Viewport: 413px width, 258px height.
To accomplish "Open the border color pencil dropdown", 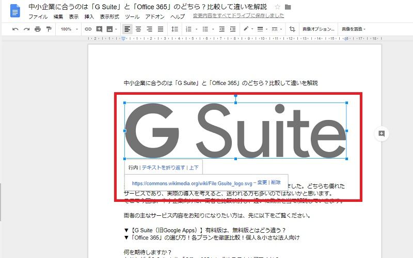I will point(248,29).
